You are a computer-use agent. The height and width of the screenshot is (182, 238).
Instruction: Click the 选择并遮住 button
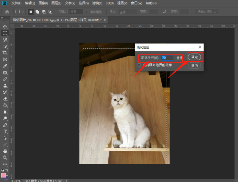(x=207, y=12)
